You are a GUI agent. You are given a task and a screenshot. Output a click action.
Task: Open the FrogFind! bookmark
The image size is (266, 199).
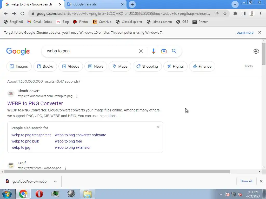click(x=14, y=22)
